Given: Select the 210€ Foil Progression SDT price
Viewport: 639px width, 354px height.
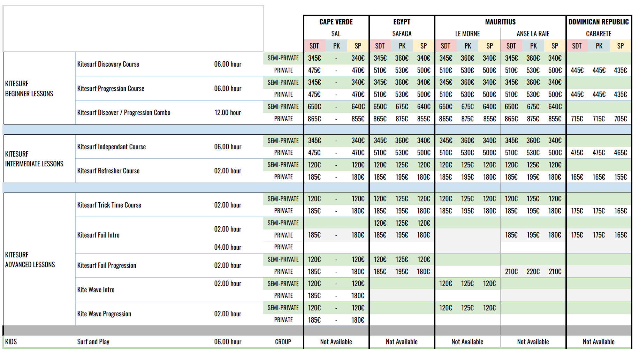Looking at the screenshot, I should click(511, 272).
